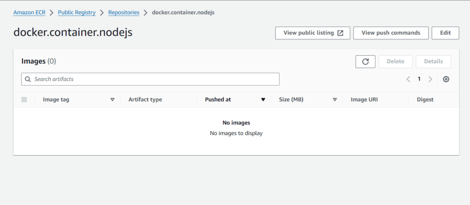470x205 pixels.
Task: Refresh the images list
Action: tap(365, 62)
